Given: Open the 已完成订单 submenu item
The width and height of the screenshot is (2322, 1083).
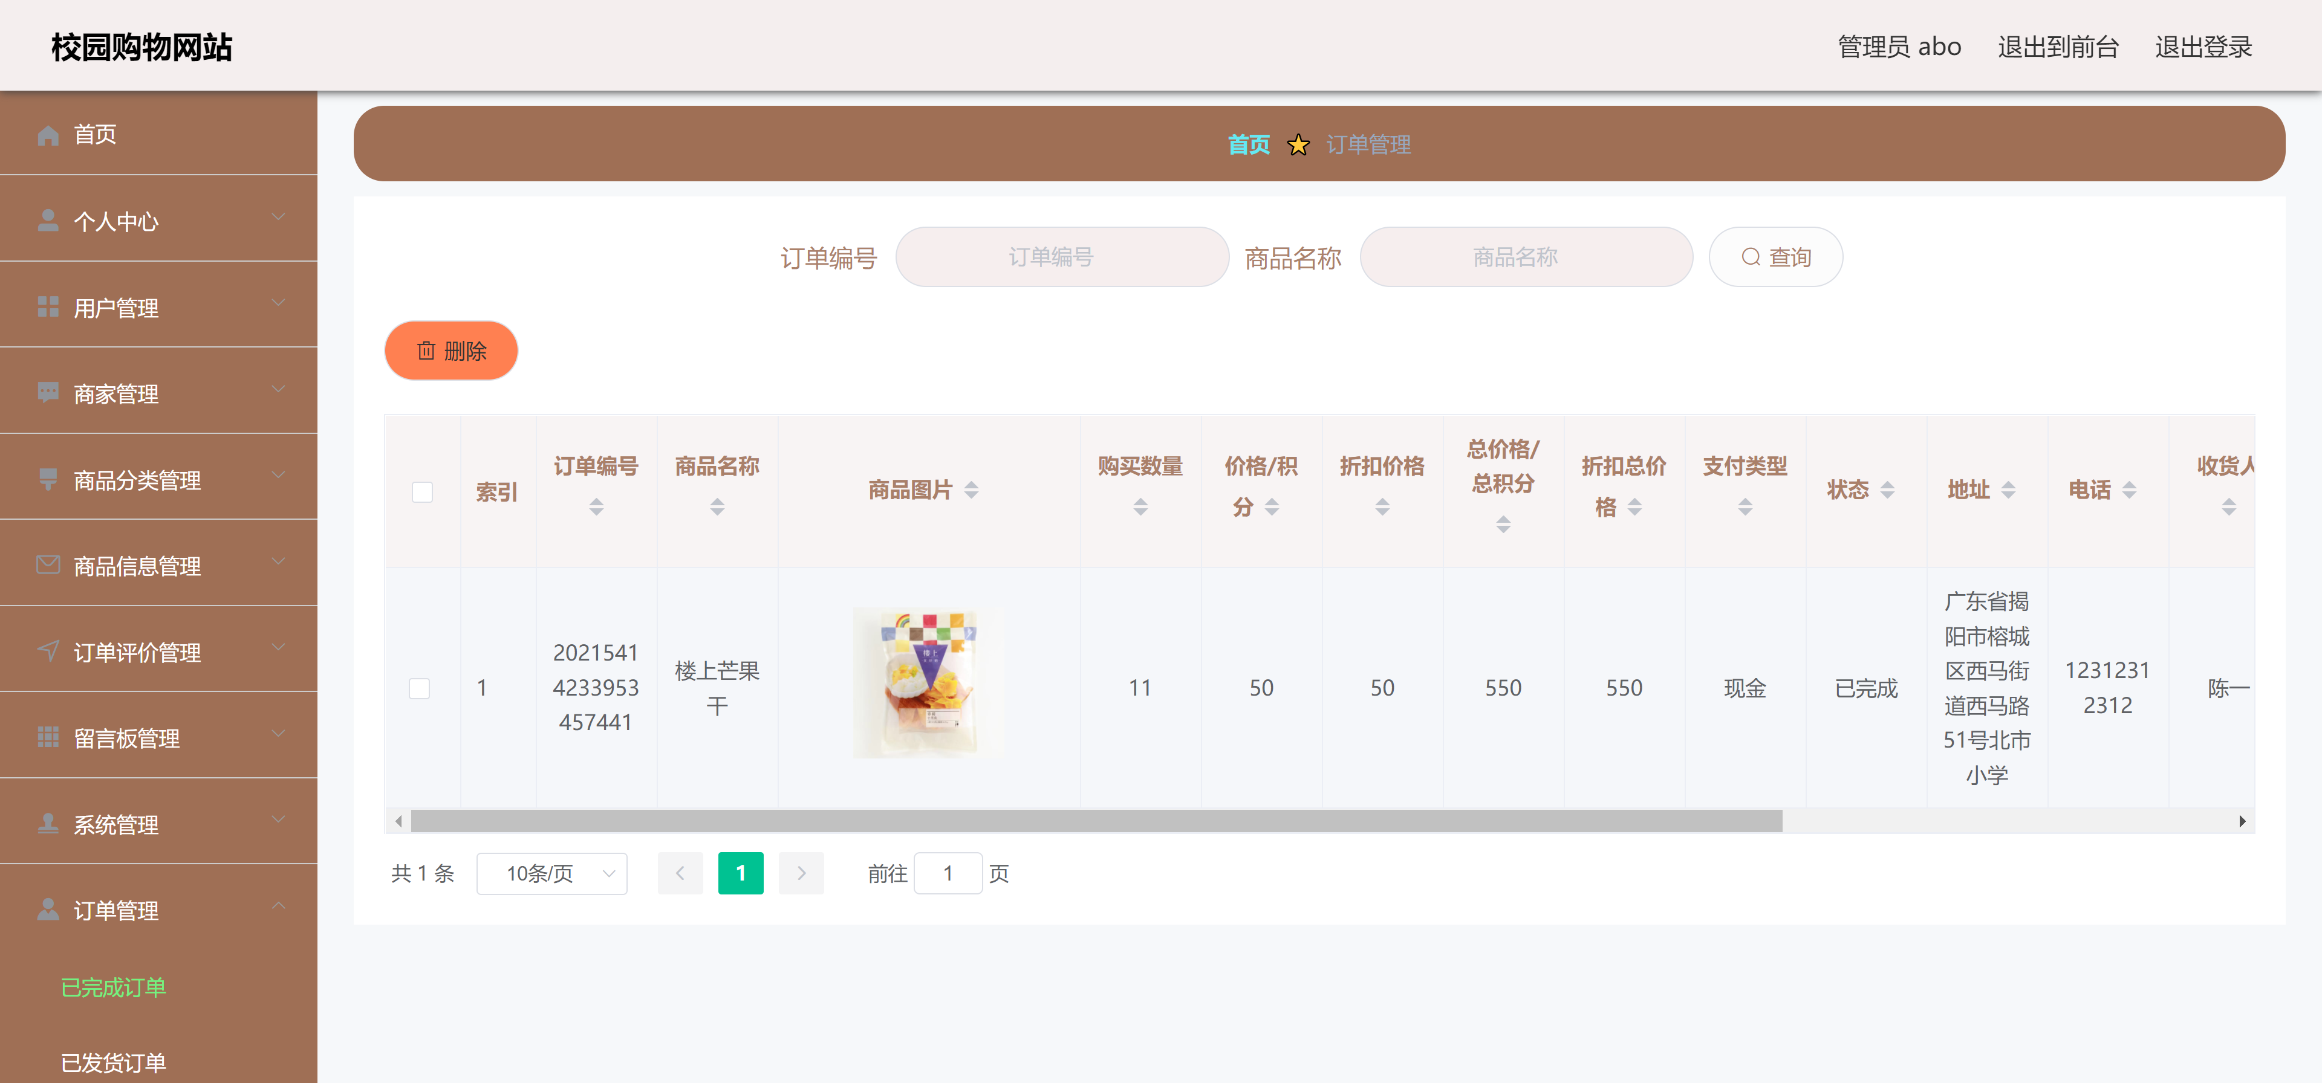Looking at the screenshot, I should [114, 988].
